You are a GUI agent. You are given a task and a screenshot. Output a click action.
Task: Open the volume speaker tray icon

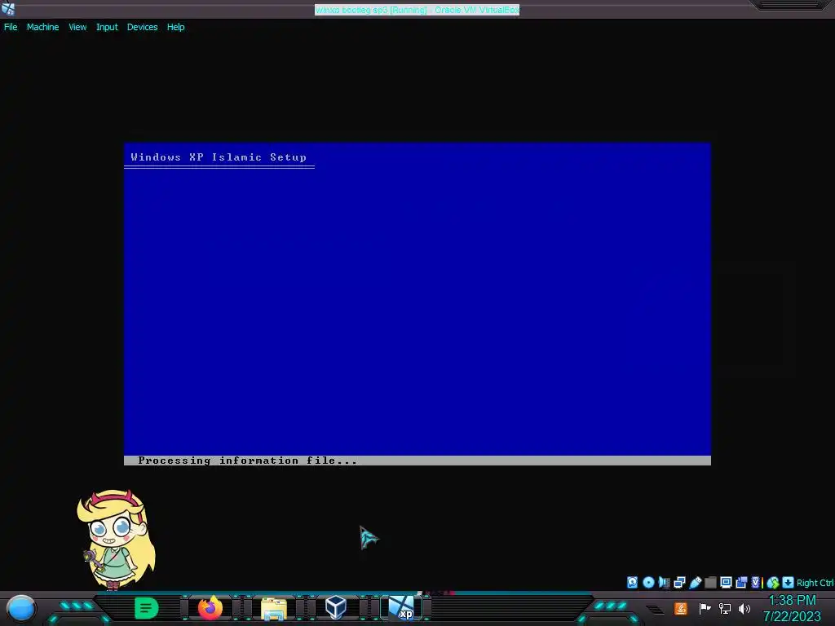[x=744, y=608]
